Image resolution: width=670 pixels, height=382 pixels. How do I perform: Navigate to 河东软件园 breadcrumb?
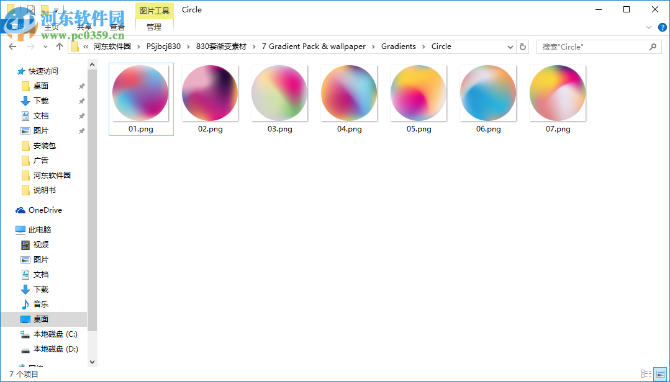(112, 47)
